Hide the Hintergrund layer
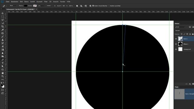Screen dimensions: 194x109 (x=176, y=49)
